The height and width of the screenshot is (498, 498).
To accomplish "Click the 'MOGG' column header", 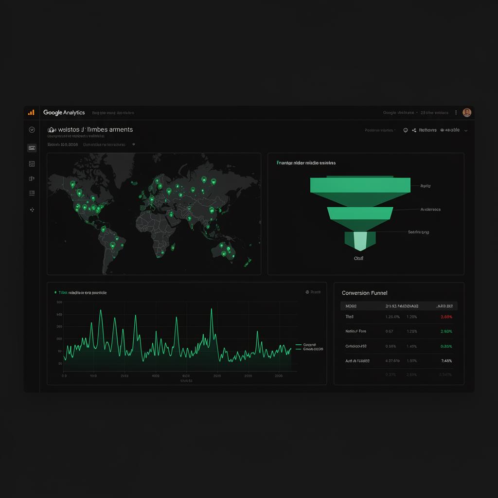I will (x=351, y=306).
